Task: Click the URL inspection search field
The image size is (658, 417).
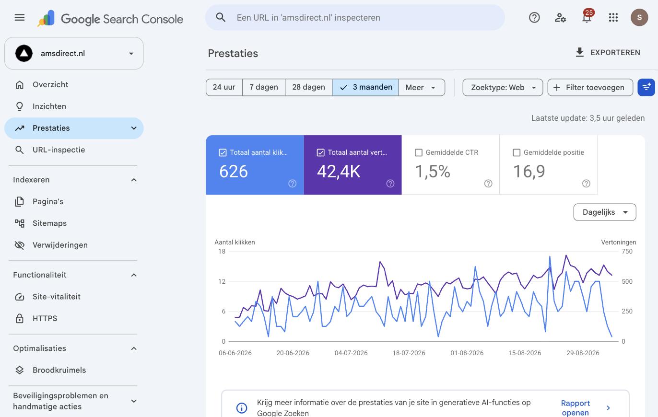Action: point(355,18)
